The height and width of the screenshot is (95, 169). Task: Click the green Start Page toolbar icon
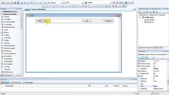coord(126,3)
